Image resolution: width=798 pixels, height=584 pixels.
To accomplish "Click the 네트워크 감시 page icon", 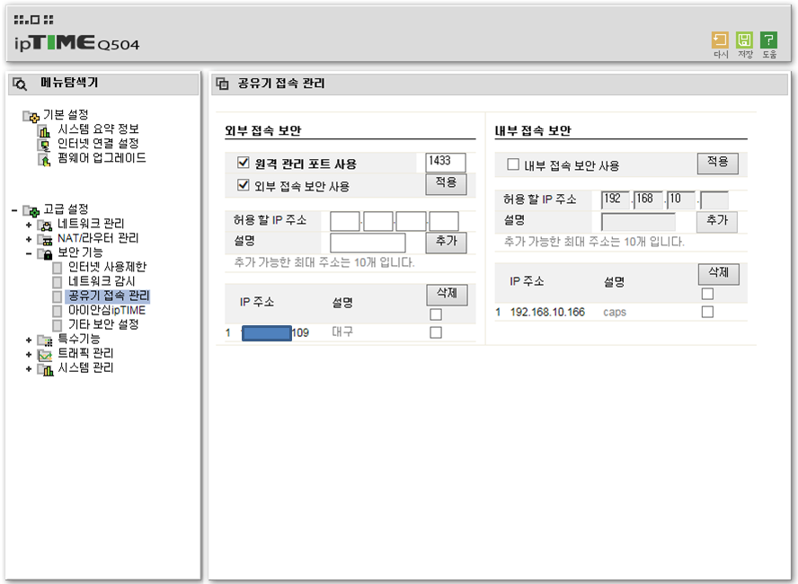I will click(58, 282).
